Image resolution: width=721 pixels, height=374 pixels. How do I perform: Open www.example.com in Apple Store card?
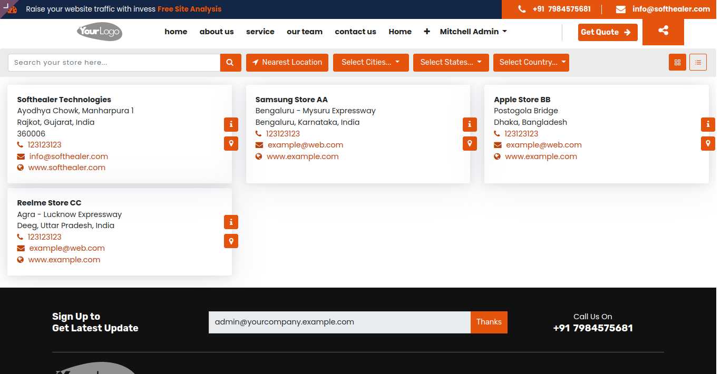541,156
